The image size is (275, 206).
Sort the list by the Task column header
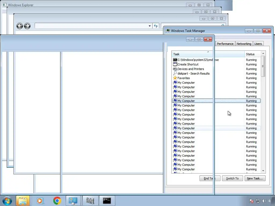pyautogui.click(x=208, y=54)
